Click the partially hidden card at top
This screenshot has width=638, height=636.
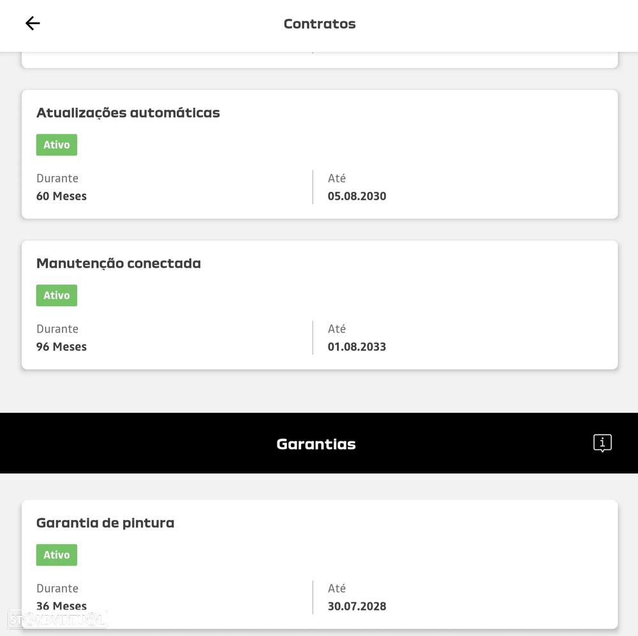tap(320, 60)
